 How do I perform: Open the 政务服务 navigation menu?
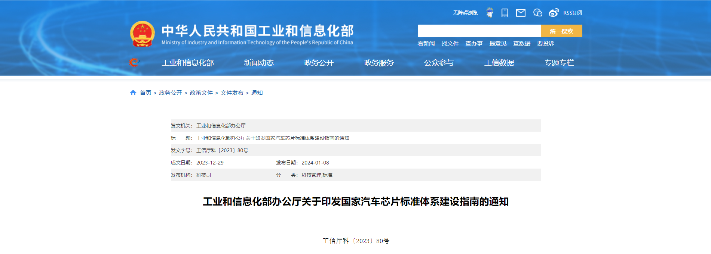point(379,63)
